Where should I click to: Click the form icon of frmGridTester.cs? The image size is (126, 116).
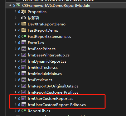tap(24, 67)
